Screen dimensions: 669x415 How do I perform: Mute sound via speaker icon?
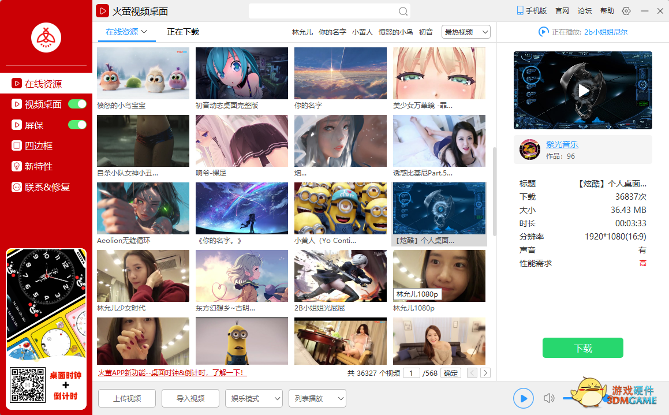pos(549,398)
